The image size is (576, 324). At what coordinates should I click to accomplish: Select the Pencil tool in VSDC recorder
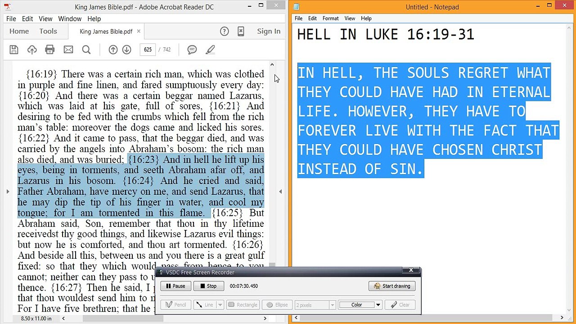[x=175, y=305]
